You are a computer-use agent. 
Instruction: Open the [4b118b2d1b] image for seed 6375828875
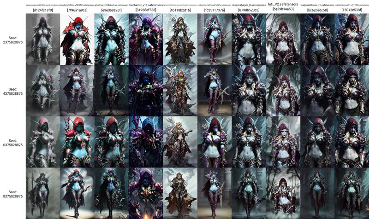coord(180,142)
